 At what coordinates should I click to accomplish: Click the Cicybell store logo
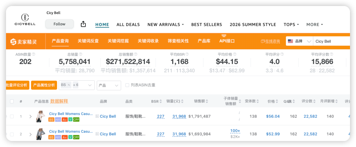tap(25, 19)
